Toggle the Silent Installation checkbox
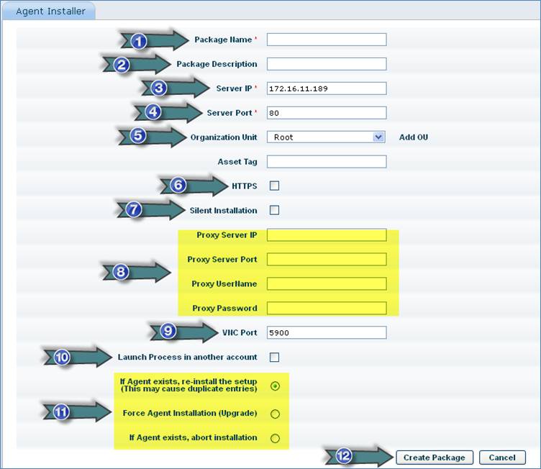The height and width of the screenshot is (469, 541). [x=274, y=211]
